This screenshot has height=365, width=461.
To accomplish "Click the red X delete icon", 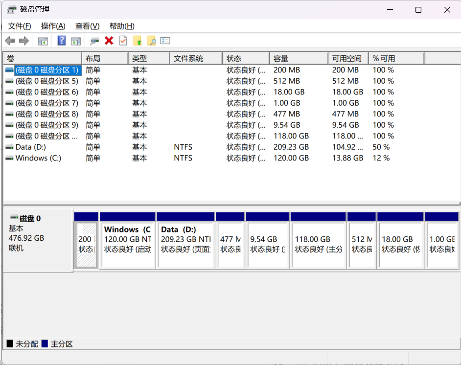I will (x=109, y=41).
